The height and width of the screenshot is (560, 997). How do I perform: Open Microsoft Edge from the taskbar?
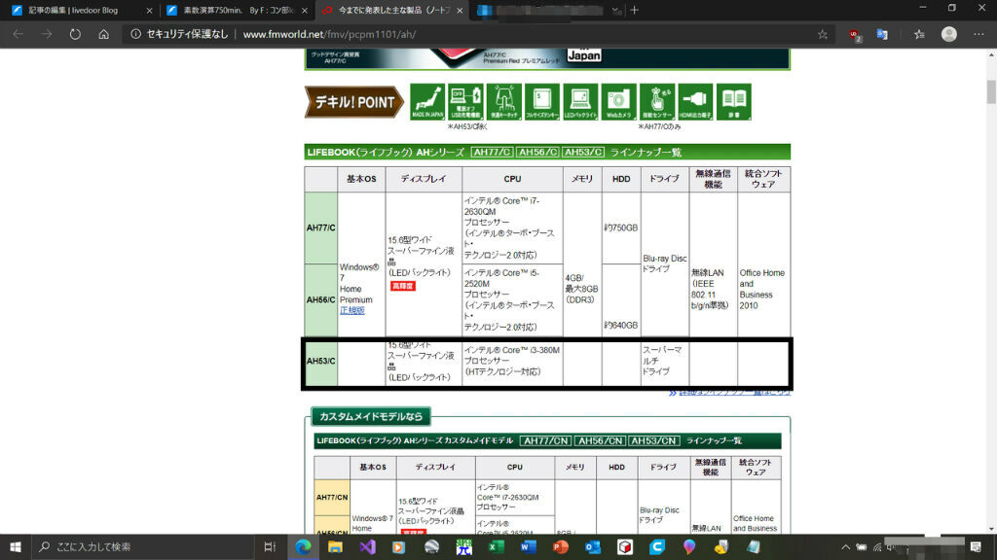[304, 546]
